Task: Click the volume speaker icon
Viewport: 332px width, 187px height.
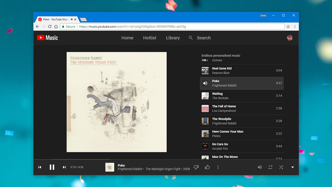Action: 260,167
